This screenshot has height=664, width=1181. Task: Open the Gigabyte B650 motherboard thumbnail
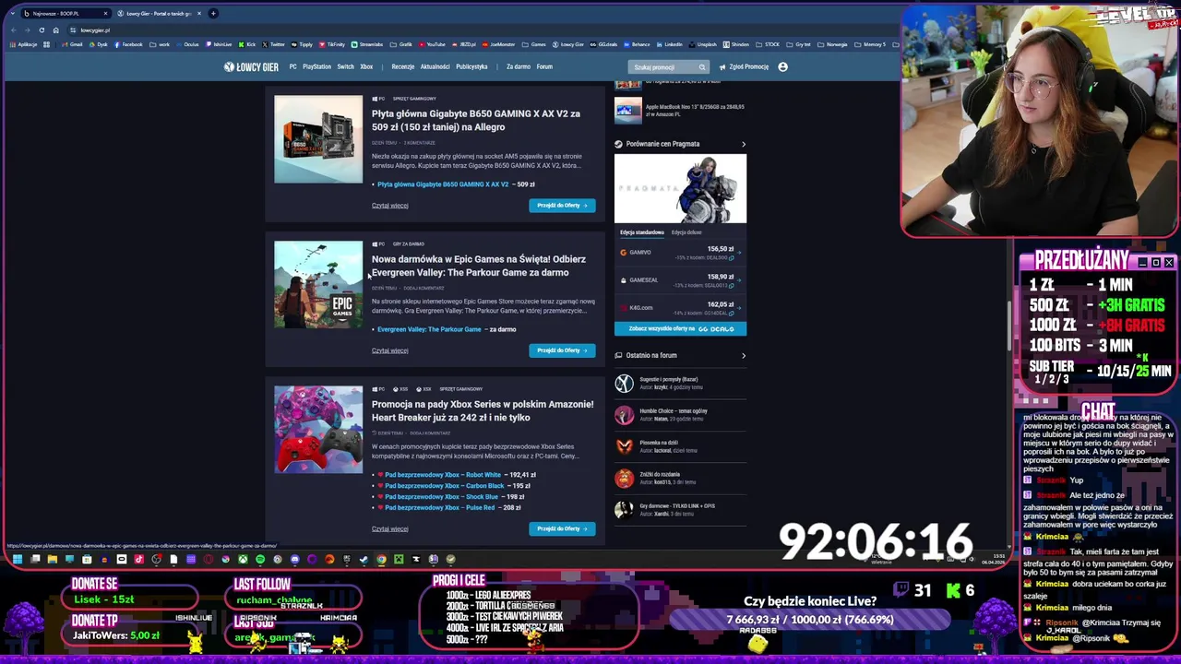pos(318,139)
